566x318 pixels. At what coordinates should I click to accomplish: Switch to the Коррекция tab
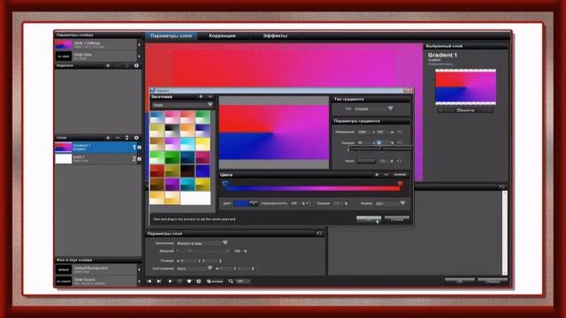pos(222,35)
